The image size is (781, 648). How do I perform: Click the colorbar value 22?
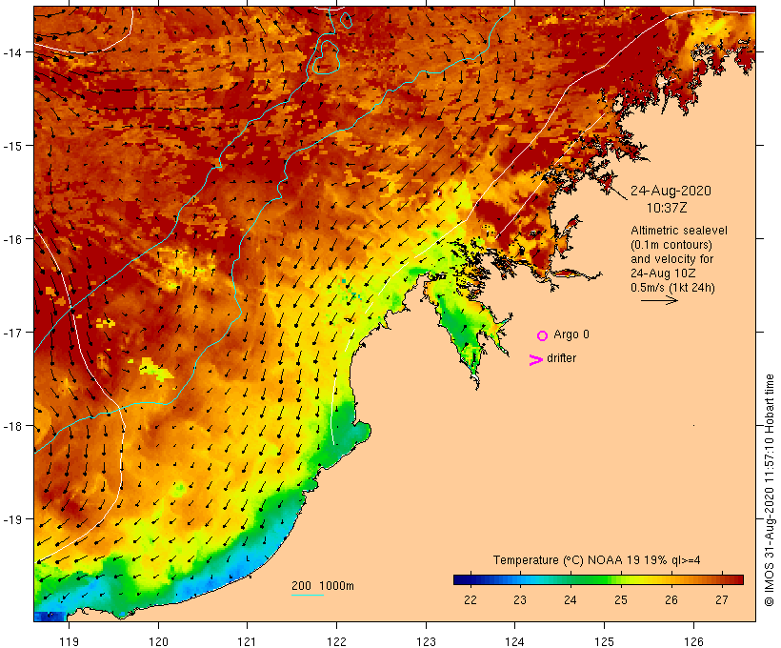tap(470, 600)
